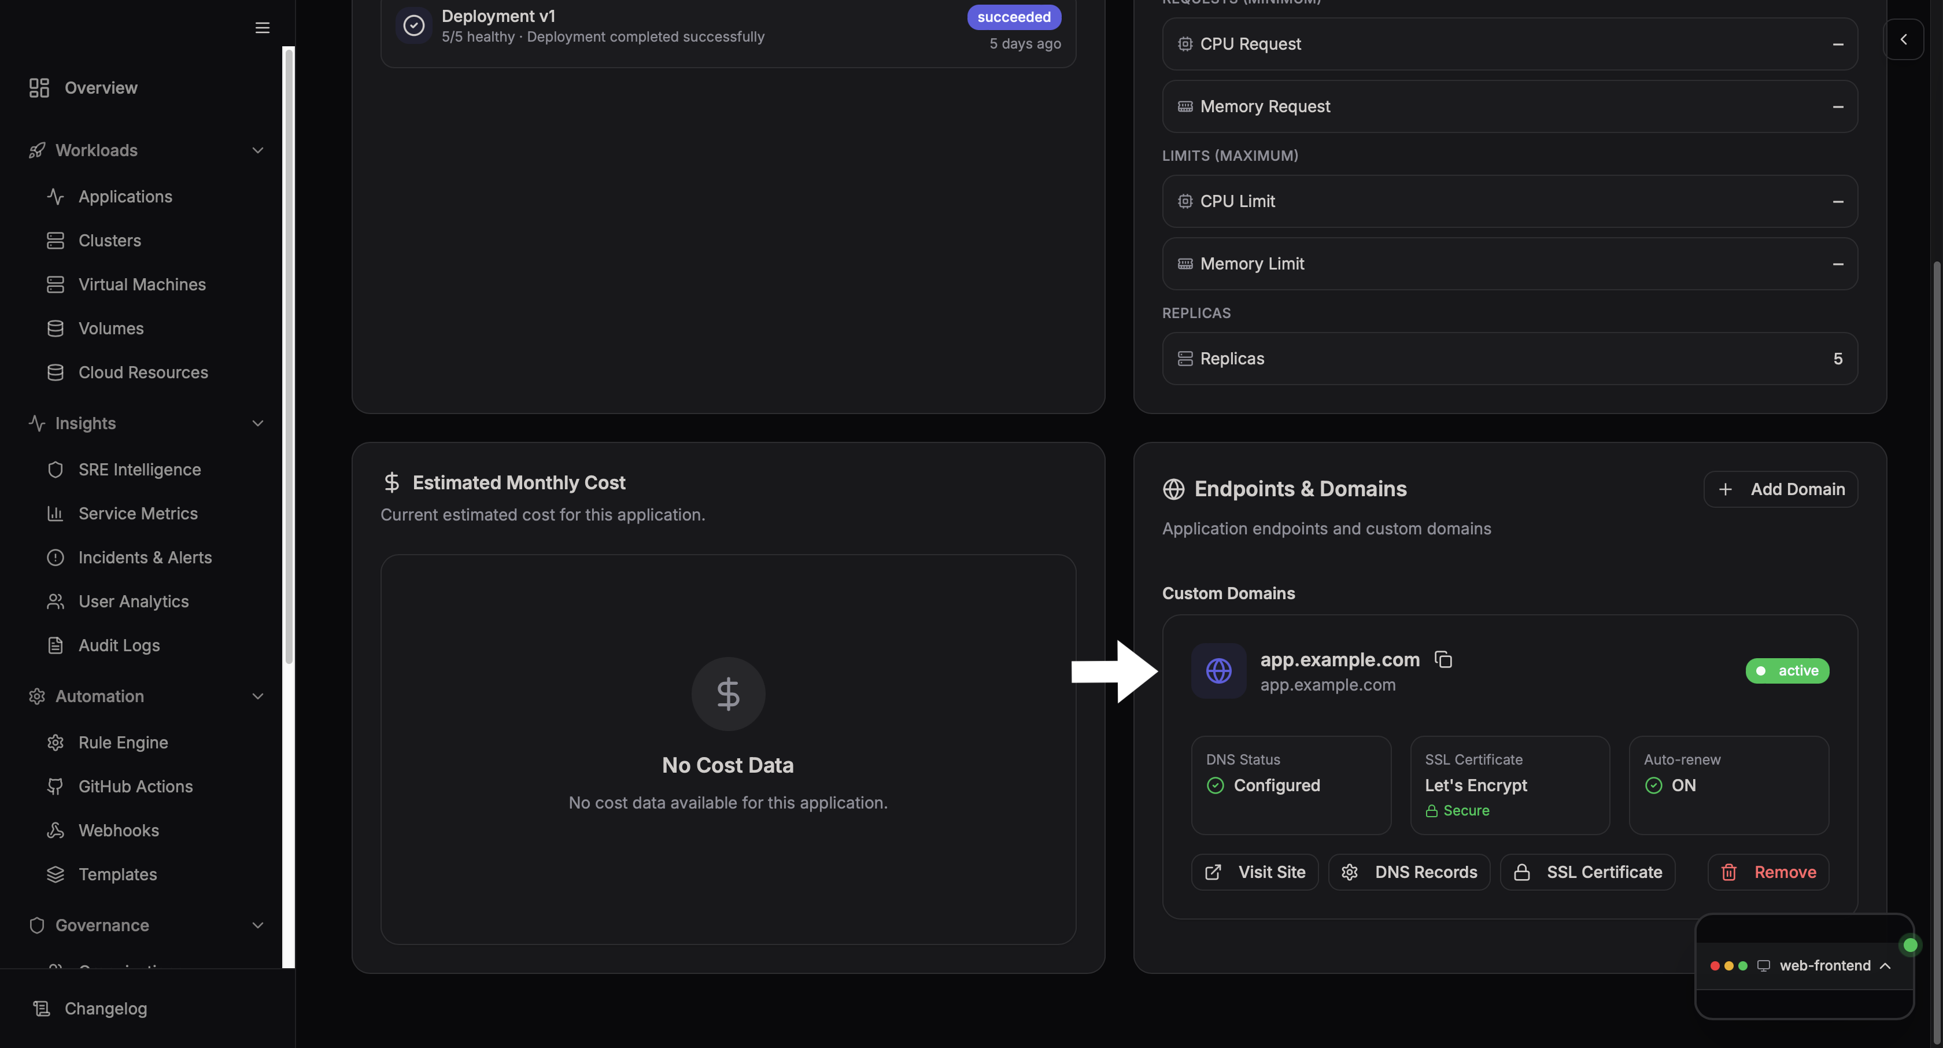Click the hamburger menu icon in sidebar
Screen dimensions: 1943x1048
point(262,28)
